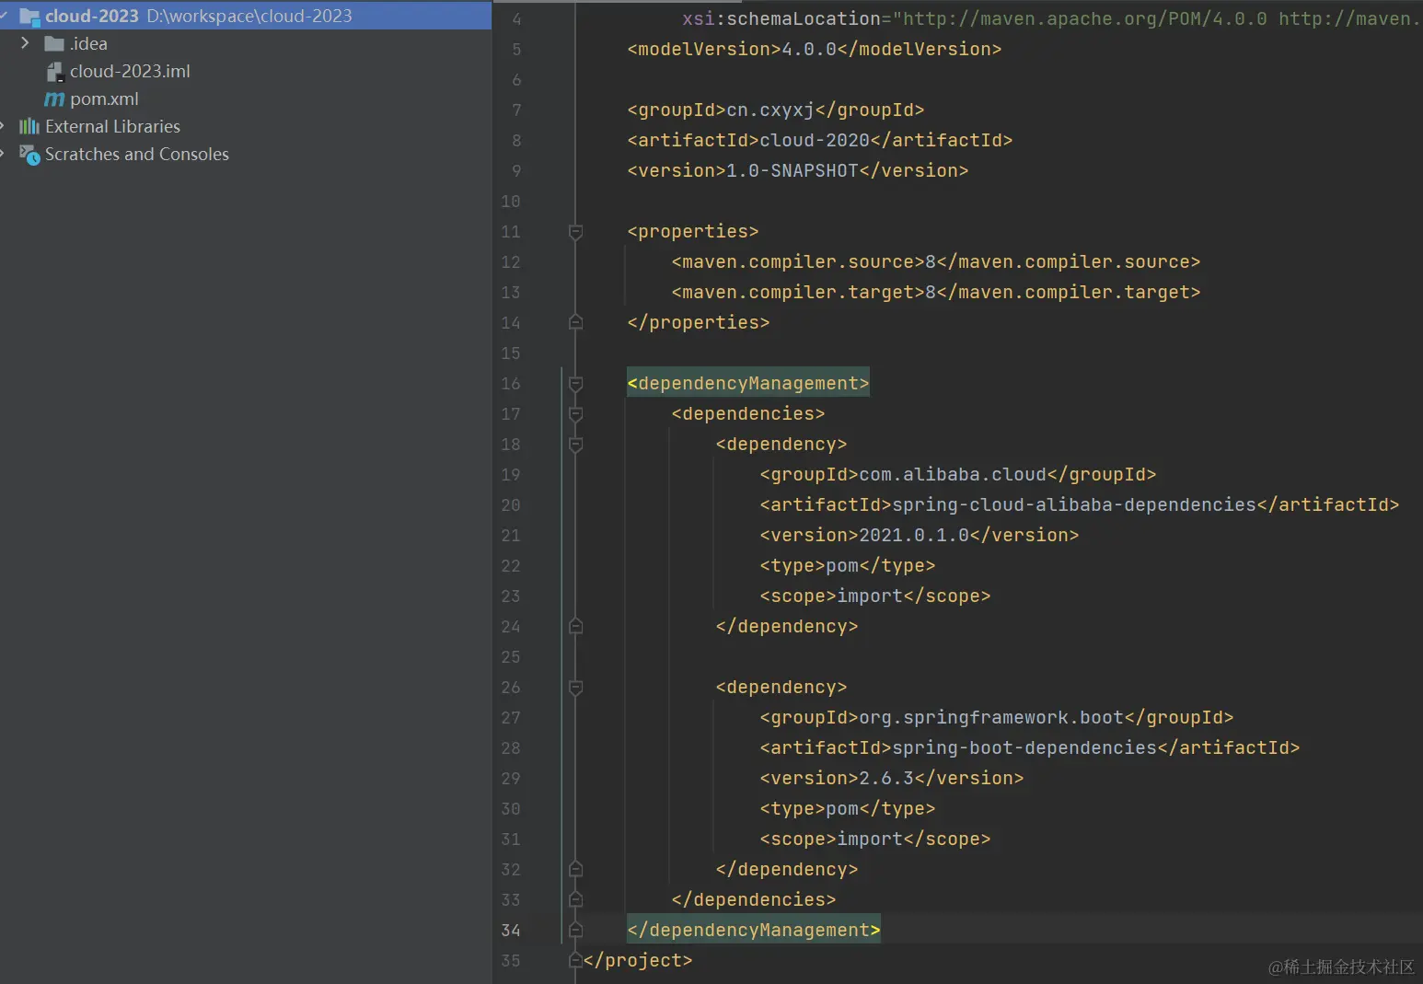The height and width of the screenshot is (984, 1423).
Task: Click the scope import line at line 31
Action: (x=874, y=839)
